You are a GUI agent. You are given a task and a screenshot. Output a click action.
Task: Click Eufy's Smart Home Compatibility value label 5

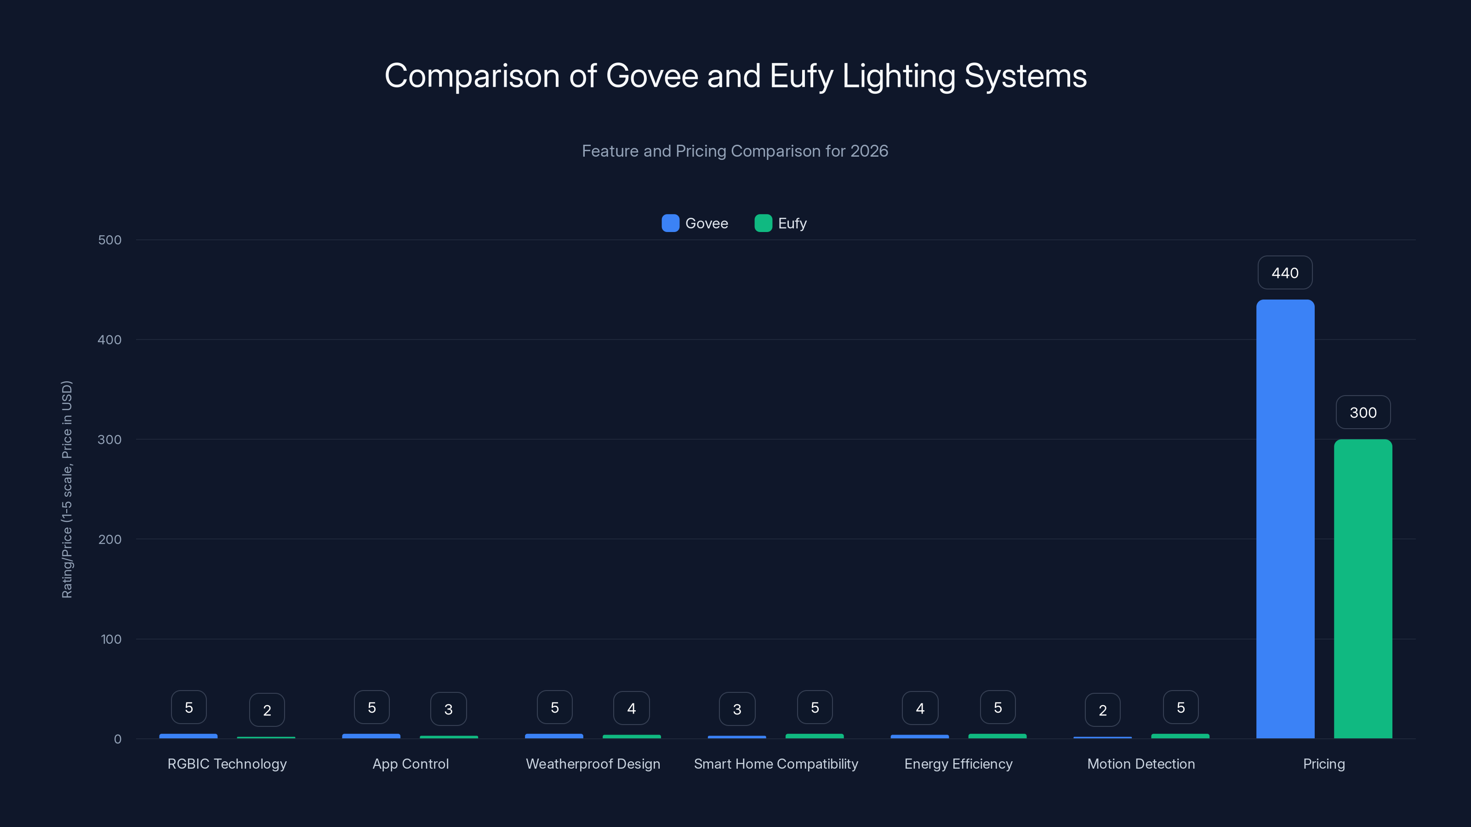pyautogui.click(x=815, y=707)
